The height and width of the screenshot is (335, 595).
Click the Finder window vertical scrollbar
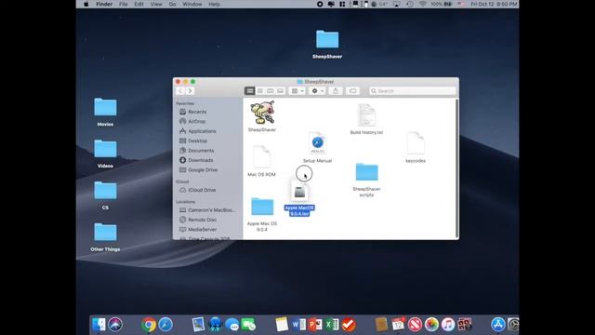tap(456, 167)
